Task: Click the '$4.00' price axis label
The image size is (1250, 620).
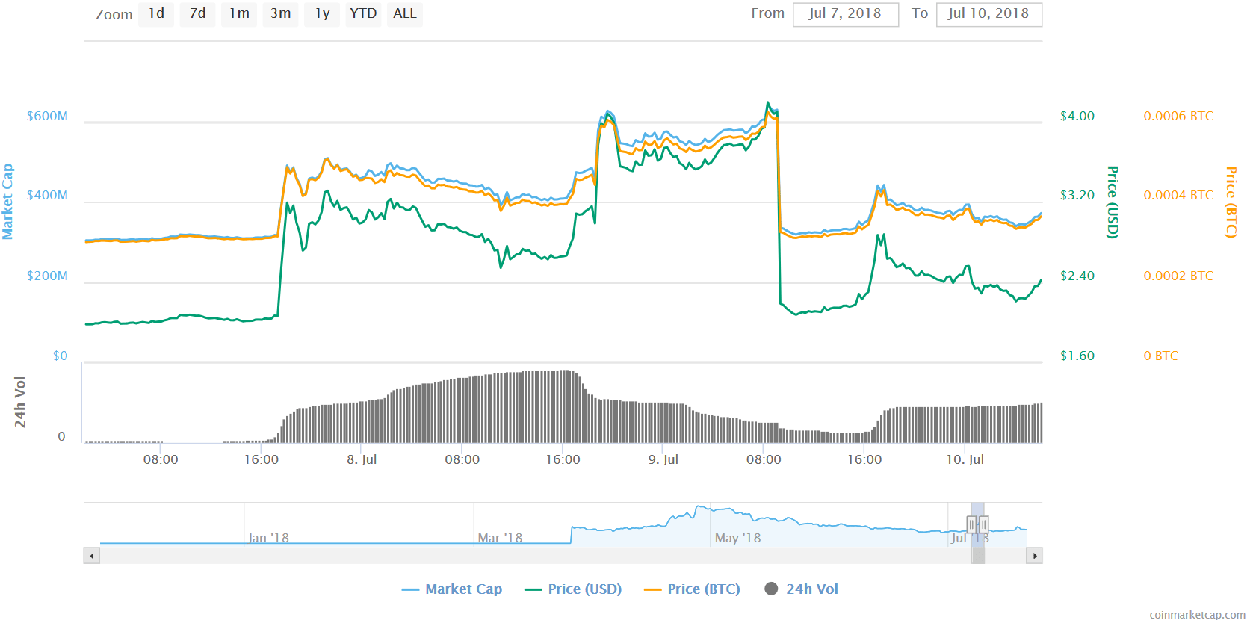Action: (1077, 116)
